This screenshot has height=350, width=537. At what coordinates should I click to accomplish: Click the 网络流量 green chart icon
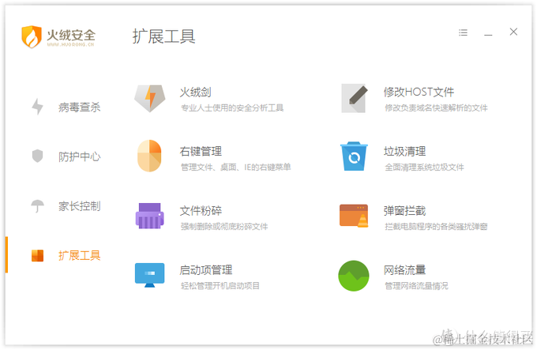[354, 276]
